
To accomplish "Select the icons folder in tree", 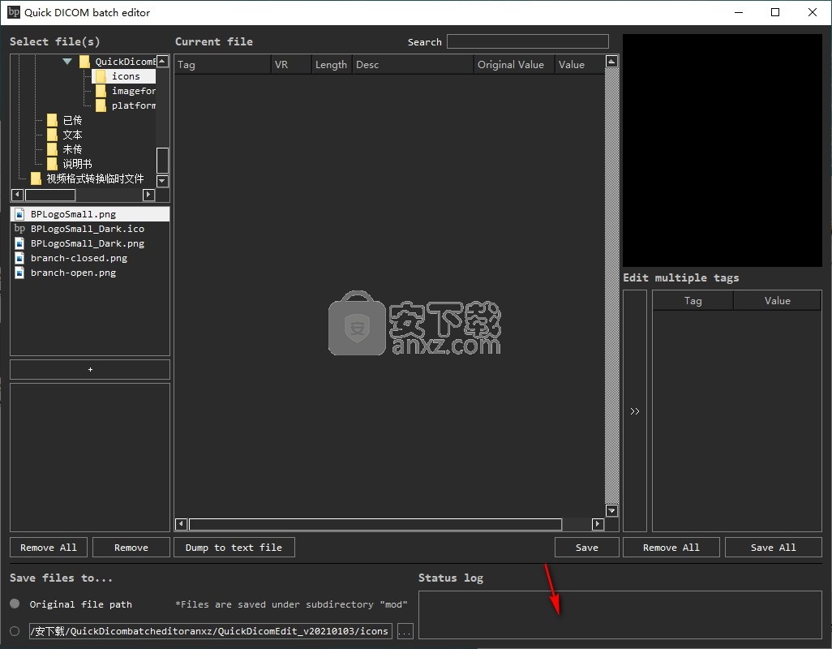I will pyautogui.click(x=125, y=76).
